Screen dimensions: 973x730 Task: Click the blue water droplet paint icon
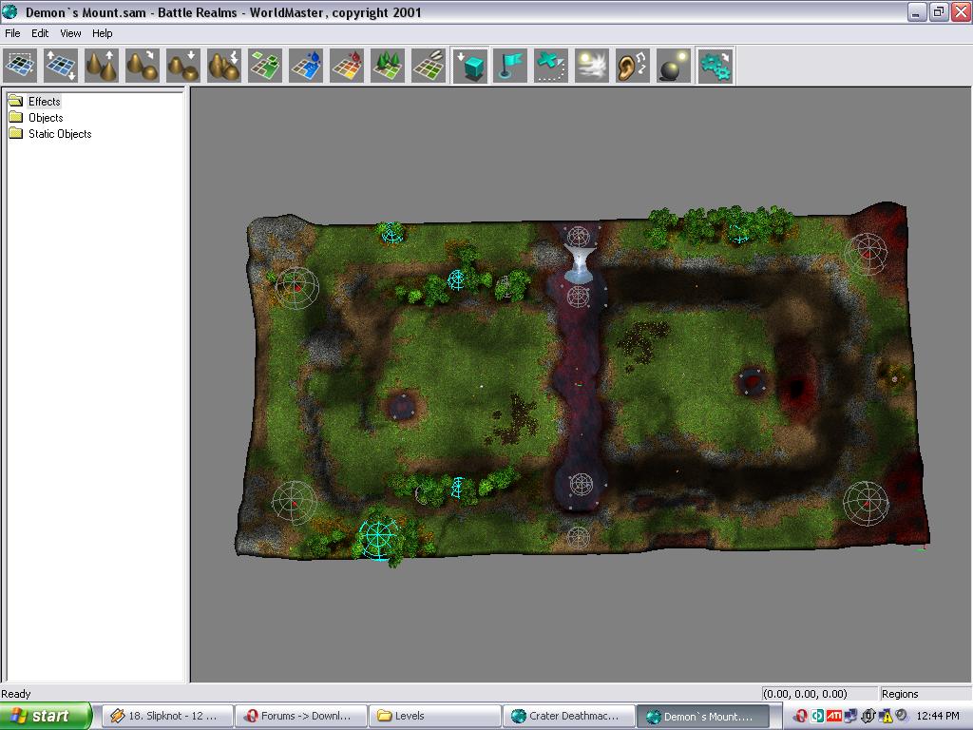[306, 67]
